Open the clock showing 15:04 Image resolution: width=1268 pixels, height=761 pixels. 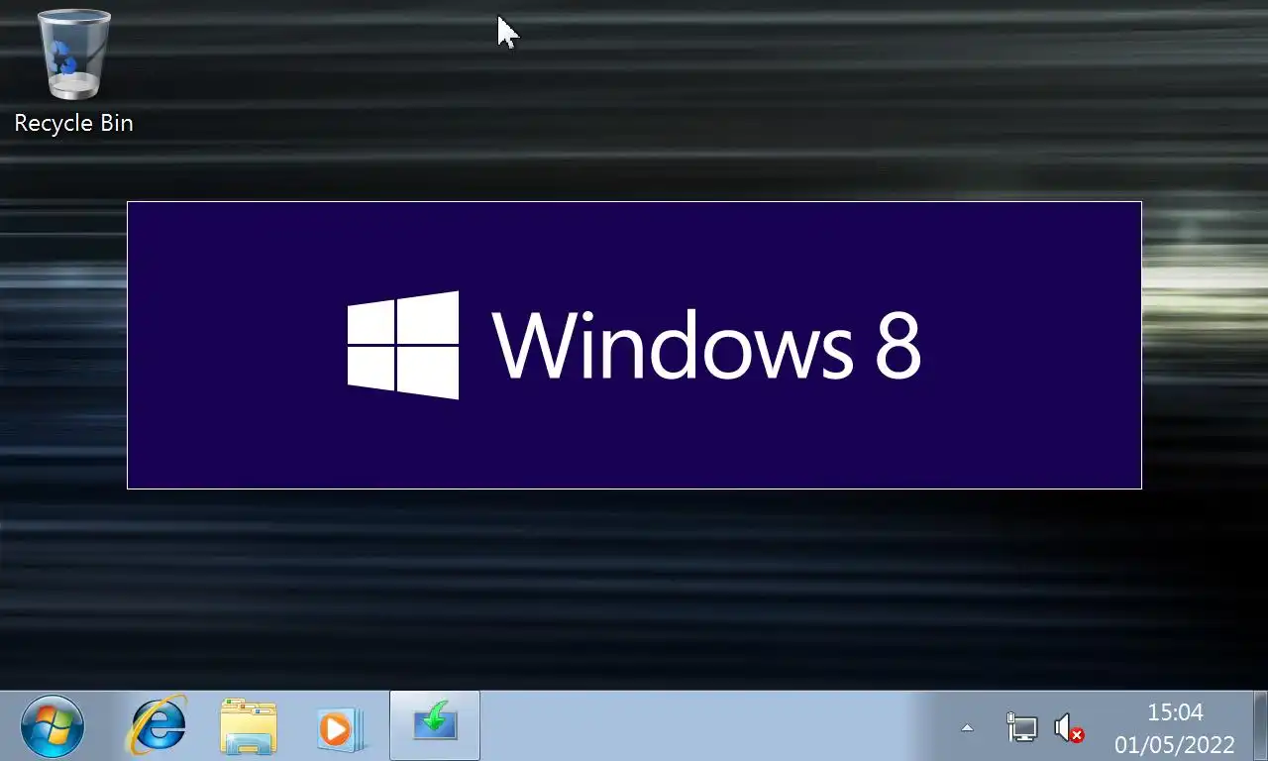click(x=1175, y=712)
